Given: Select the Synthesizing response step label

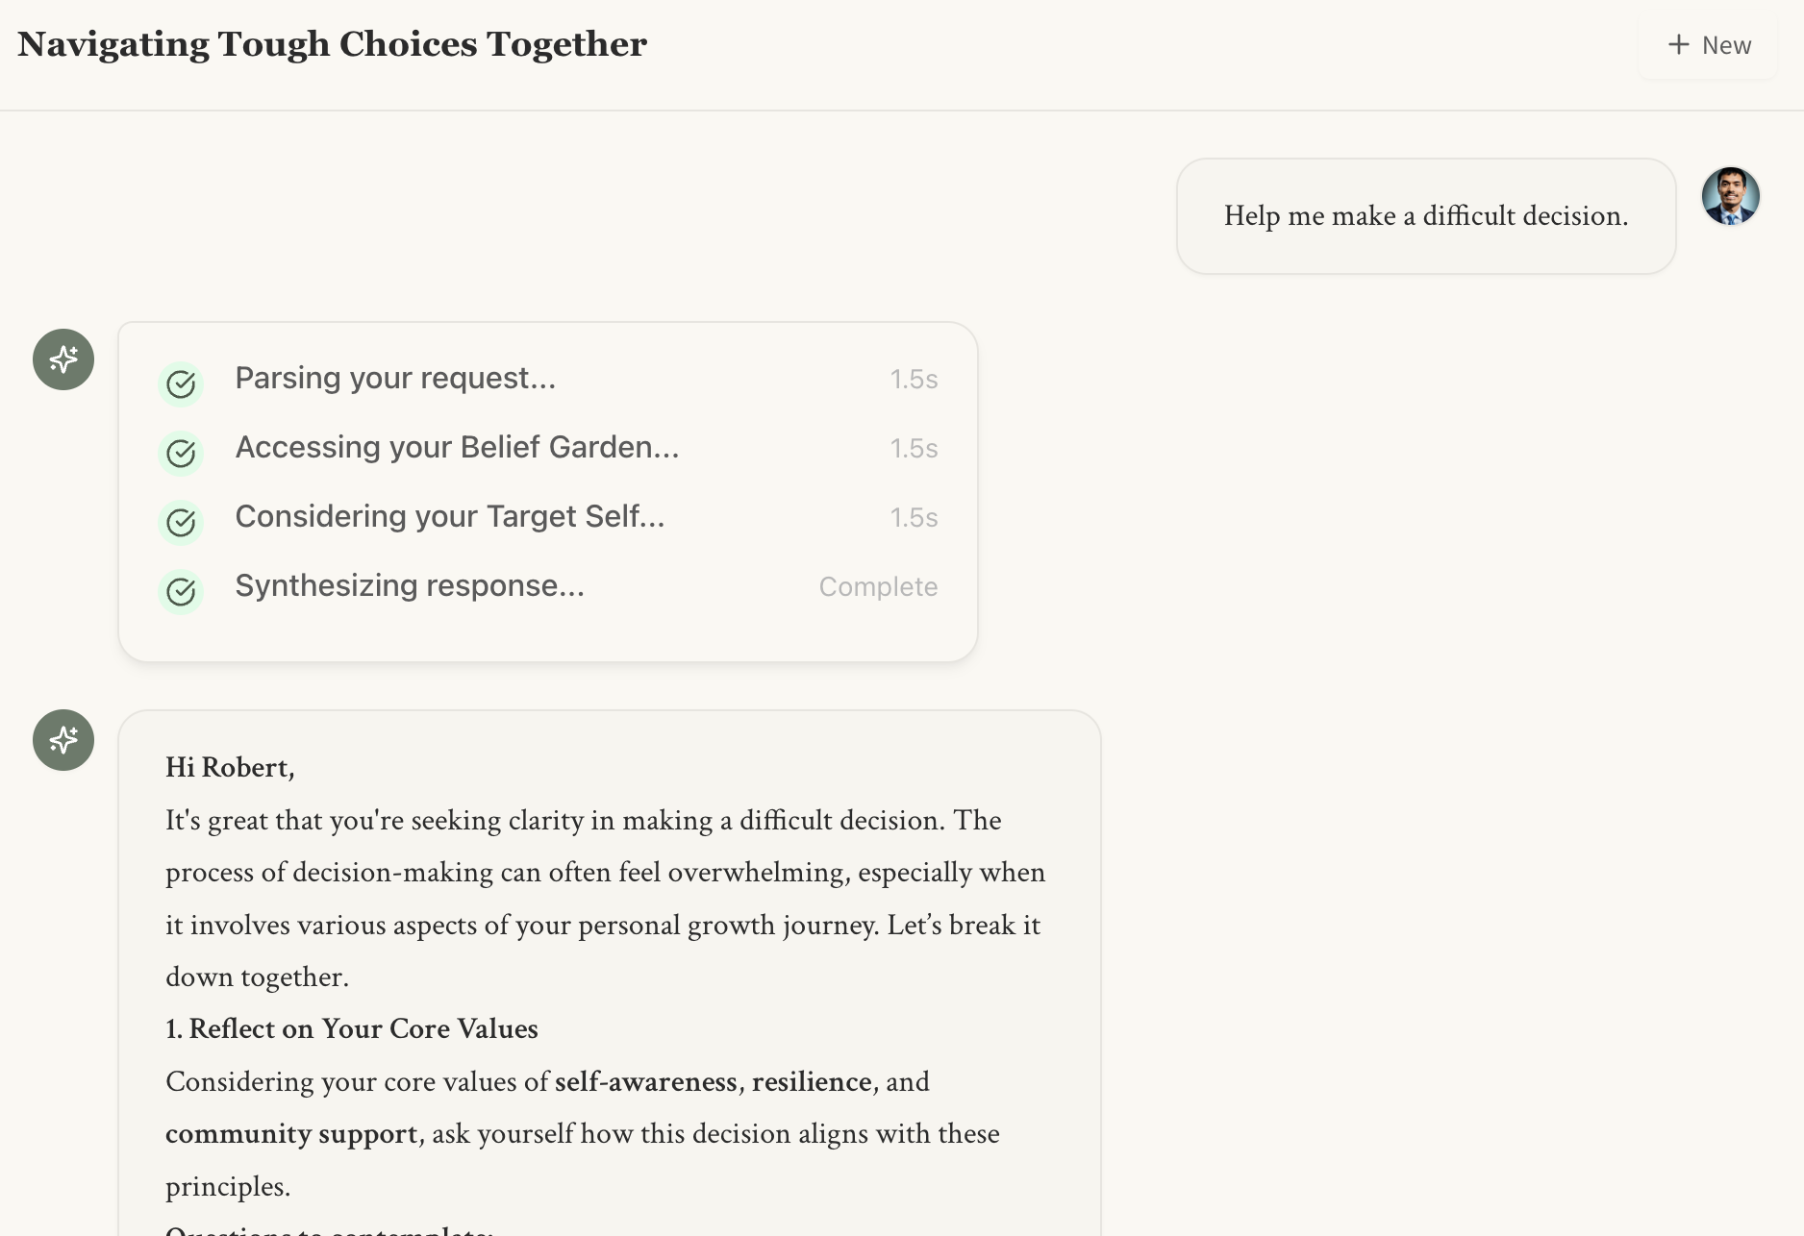Looking at the screenshot, I should 410,586.
